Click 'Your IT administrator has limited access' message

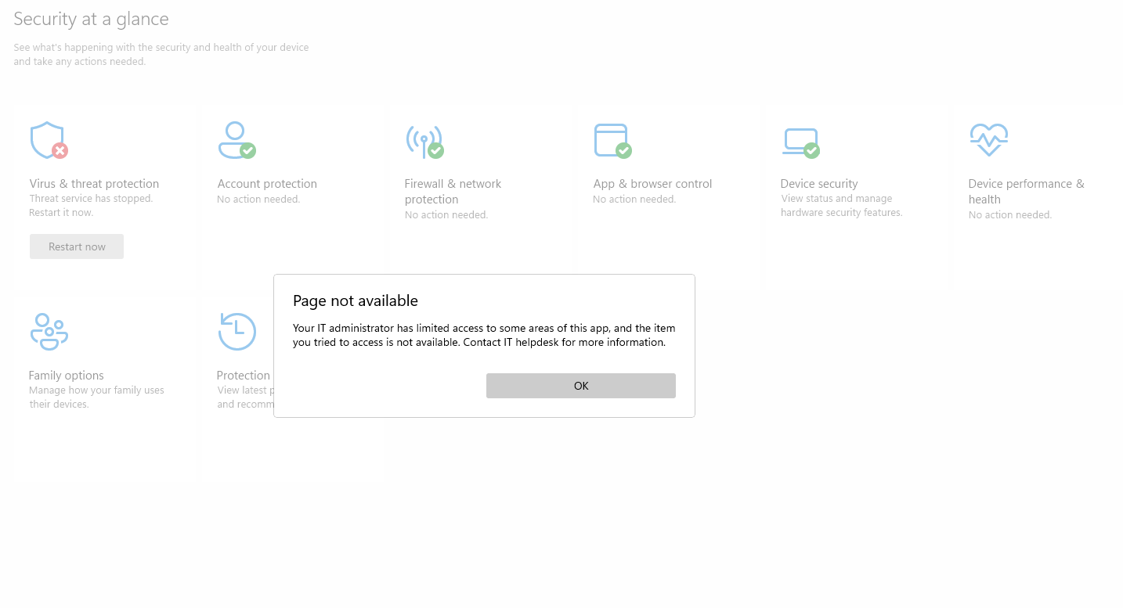(x=484, y=335)
